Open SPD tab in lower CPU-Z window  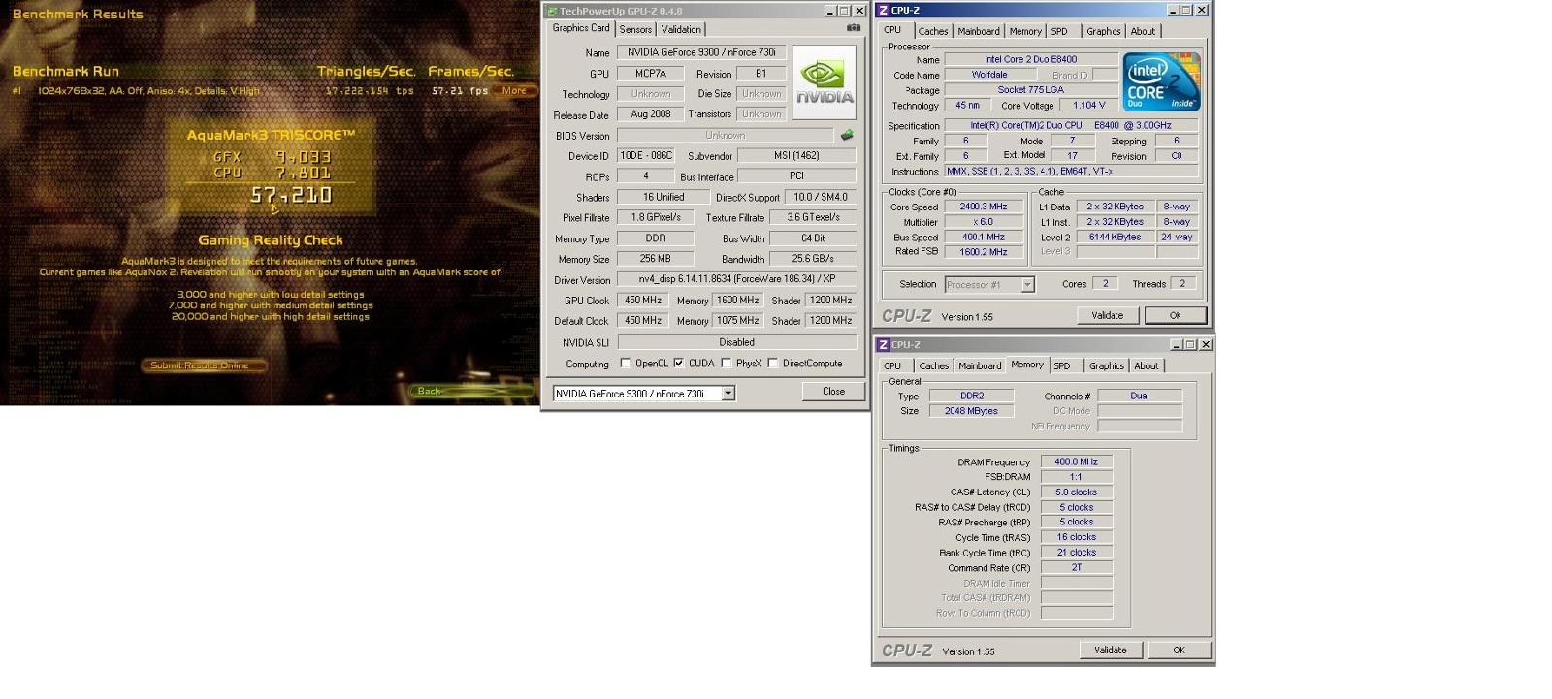tap(1062, 365)
